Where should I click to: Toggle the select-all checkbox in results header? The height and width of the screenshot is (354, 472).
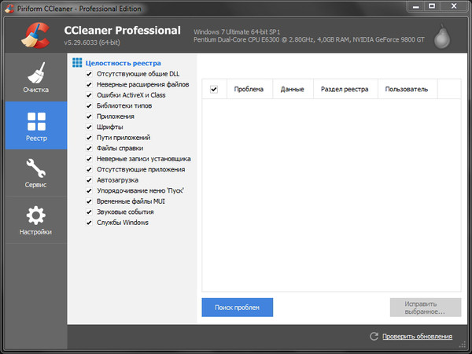click(x=214, y=89)
